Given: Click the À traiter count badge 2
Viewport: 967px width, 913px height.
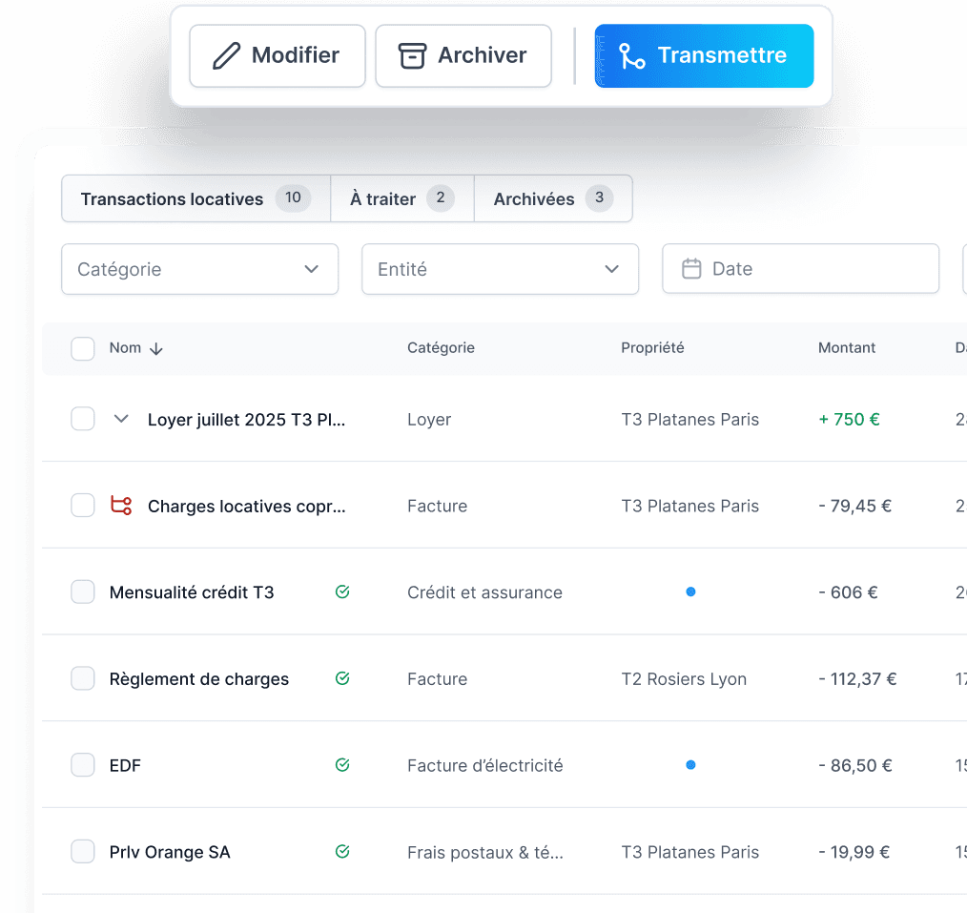Looking at the screenshot, I should pyautogui.click(x=441, y=198).
